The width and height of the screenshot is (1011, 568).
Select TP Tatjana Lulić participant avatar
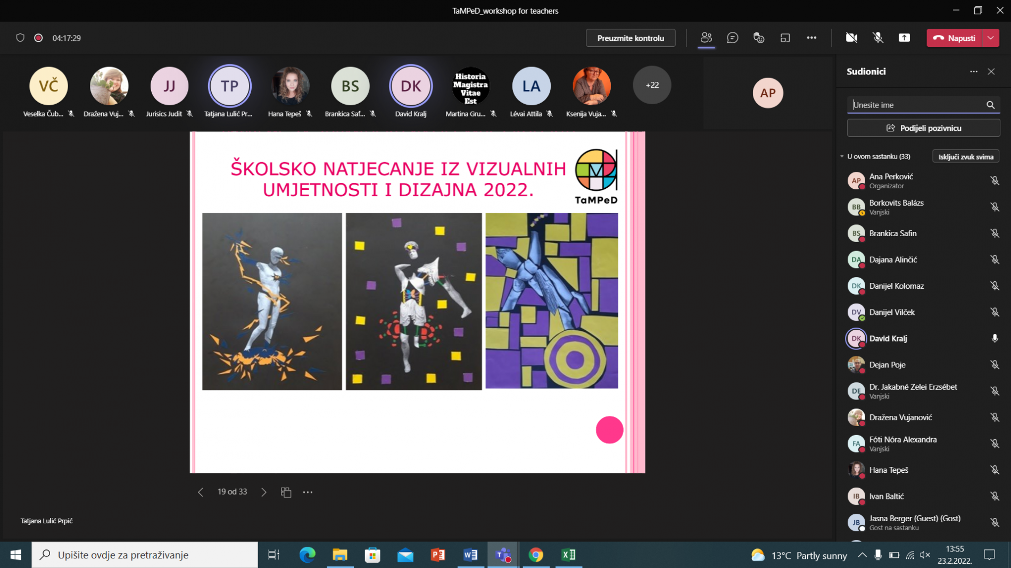(x=229, y=86)
